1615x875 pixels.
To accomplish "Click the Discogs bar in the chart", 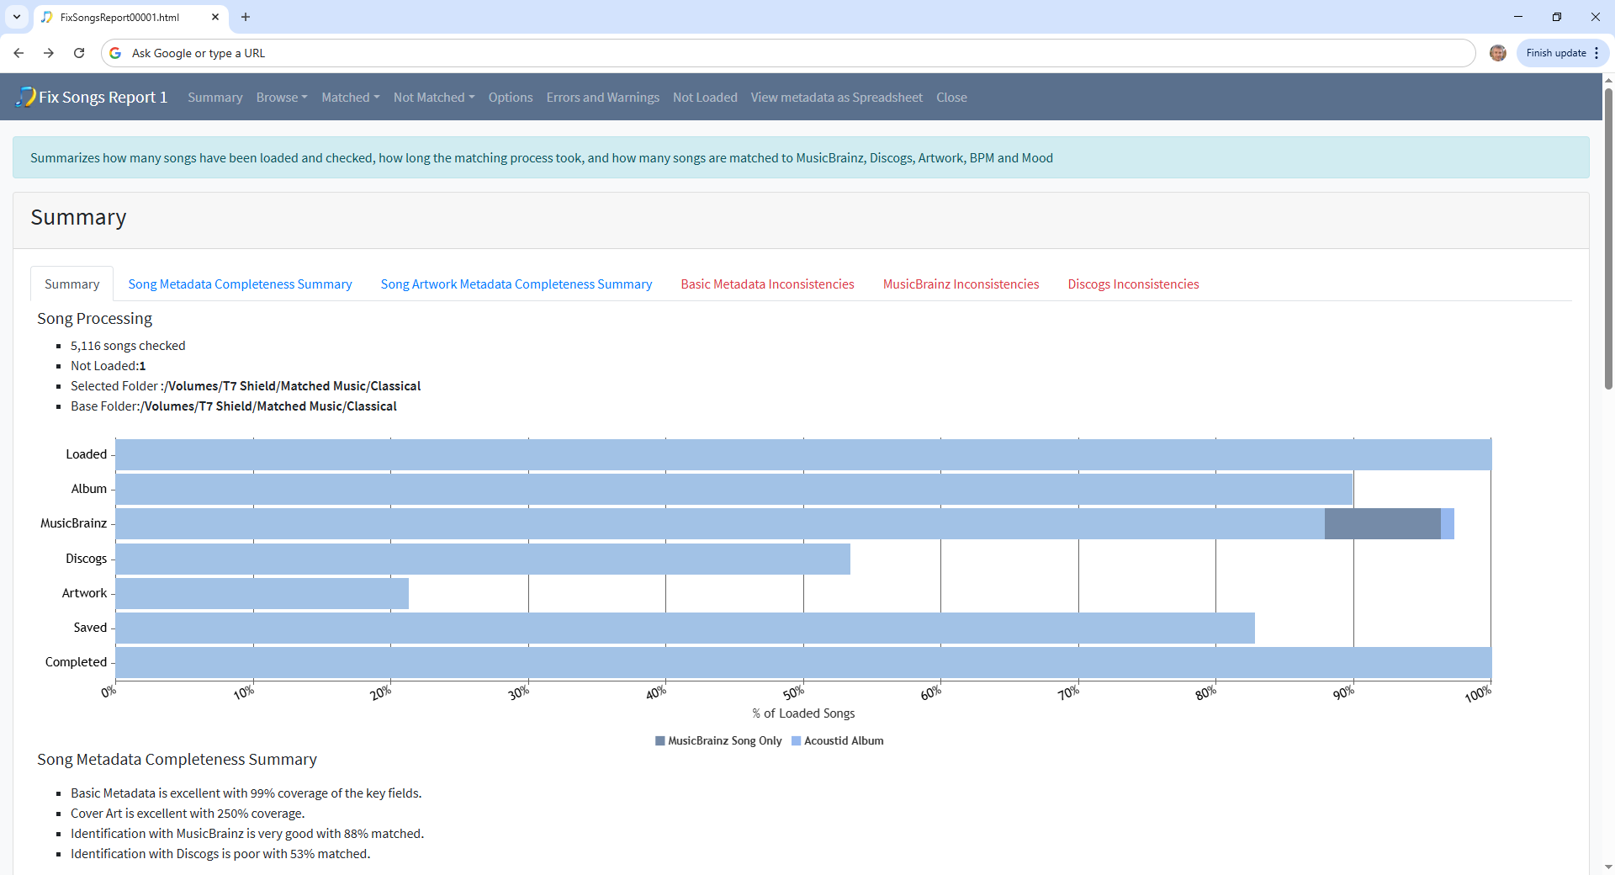I will (483, 559).
